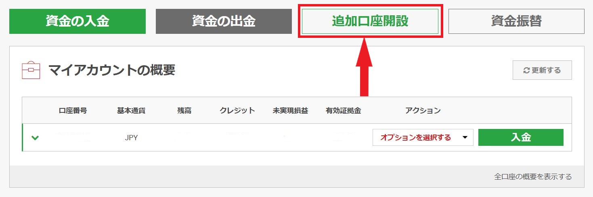
Task: Click the 資金振替 fund transfer button
Action: 516,21
